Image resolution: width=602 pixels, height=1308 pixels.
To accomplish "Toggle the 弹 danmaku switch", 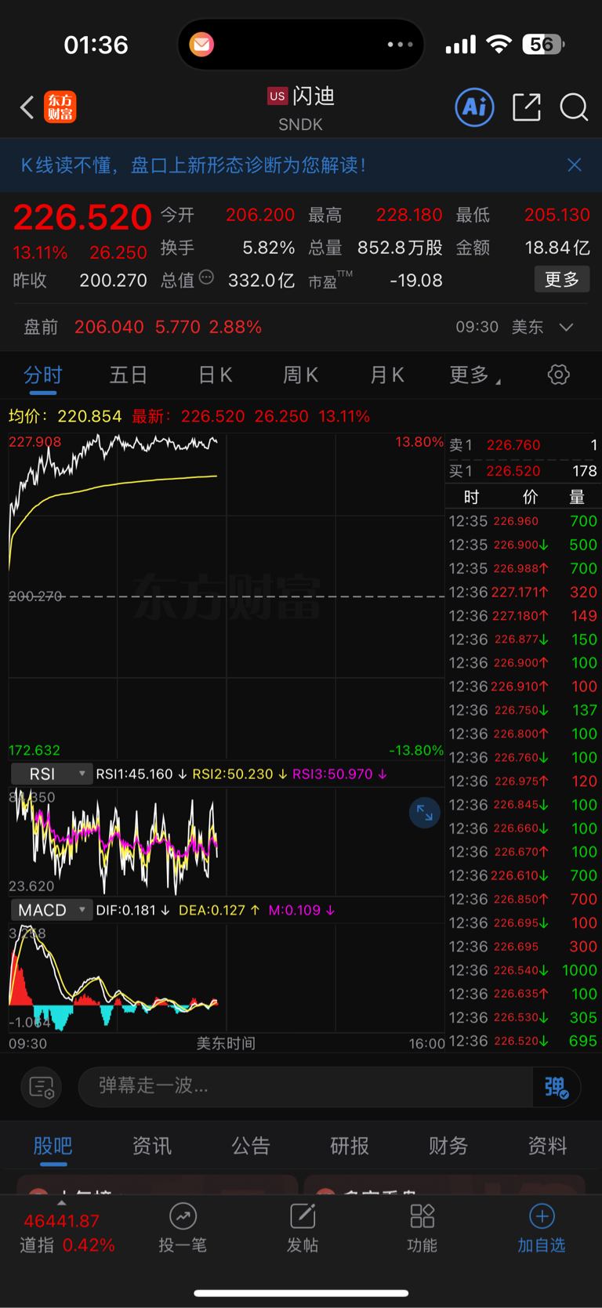I will (556, 1087).
